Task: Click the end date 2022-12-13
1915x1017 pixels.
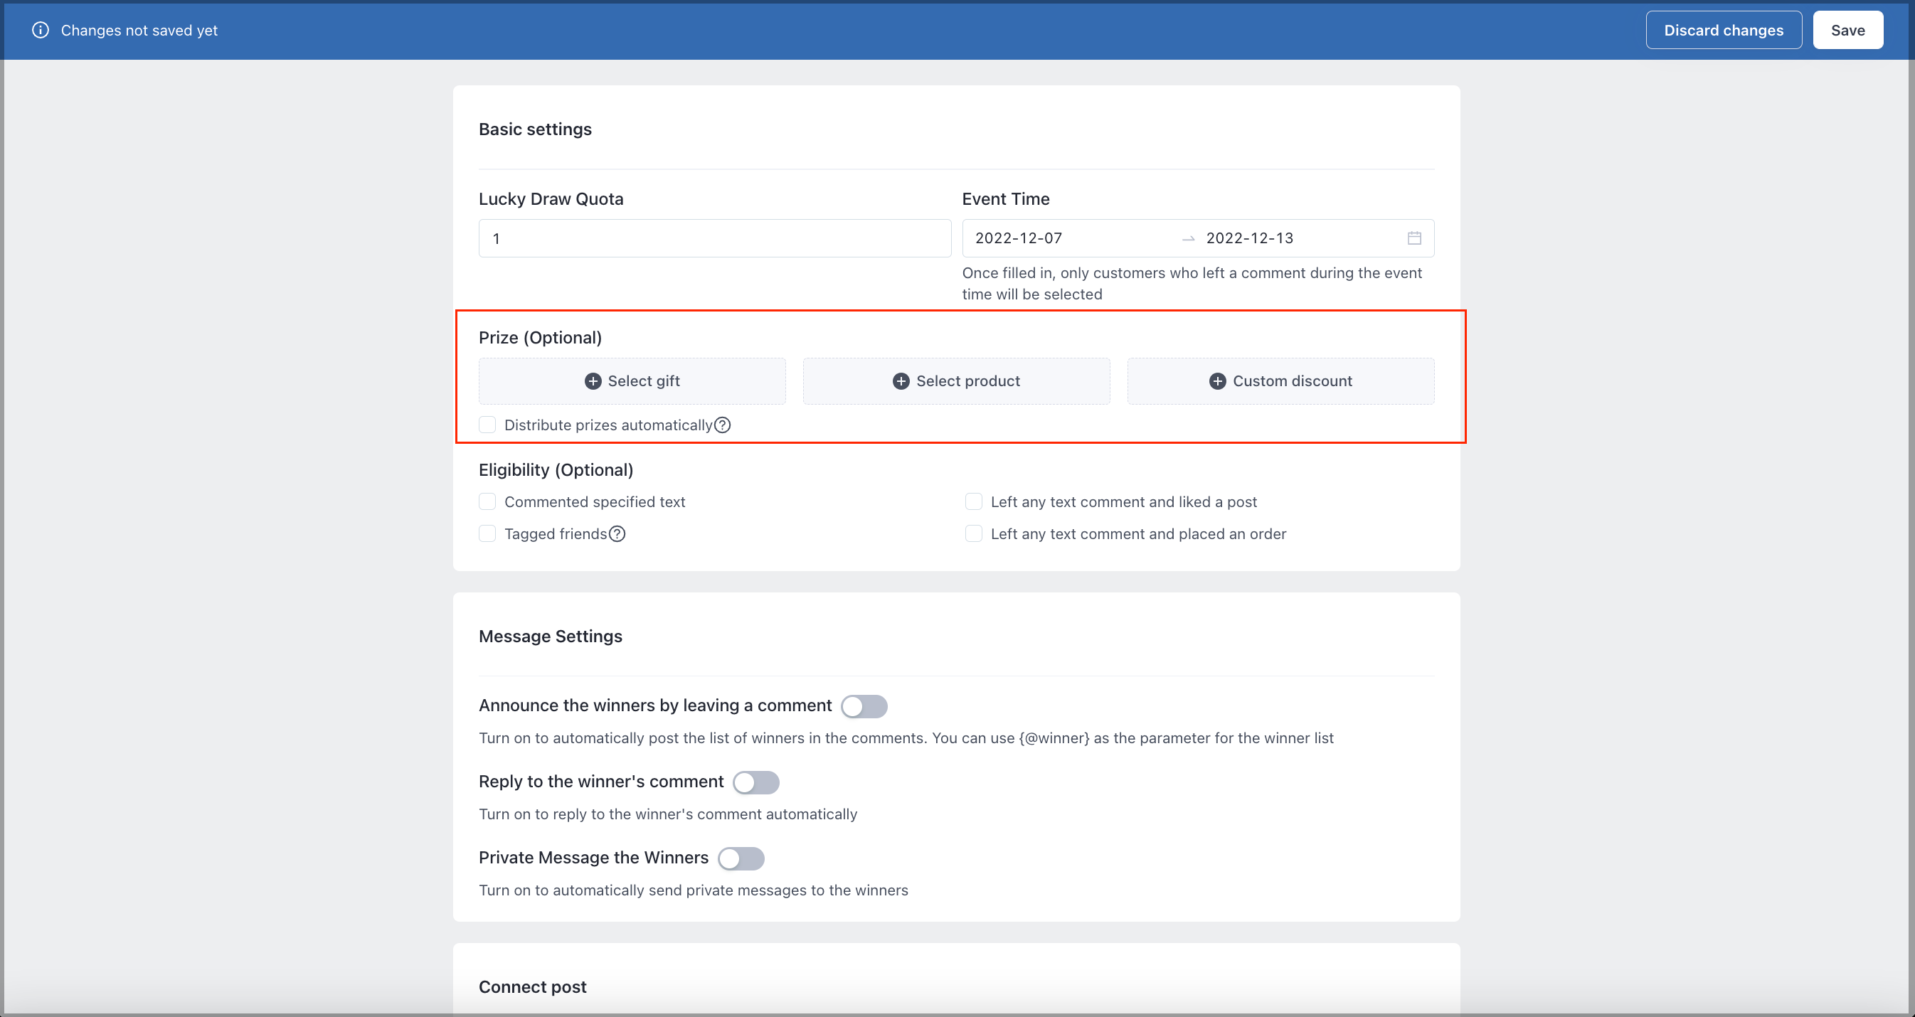Action: click(x=1250, y=238)
